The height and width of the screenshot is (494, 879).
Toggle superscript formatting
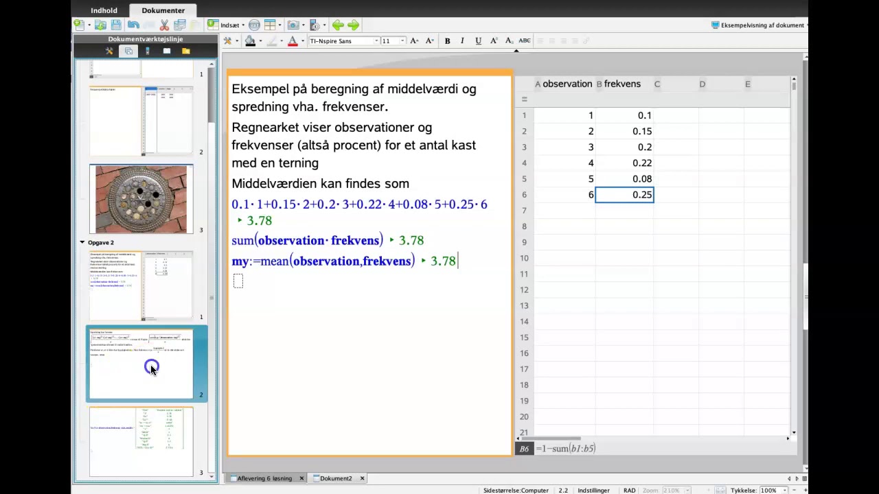point(494,41)
